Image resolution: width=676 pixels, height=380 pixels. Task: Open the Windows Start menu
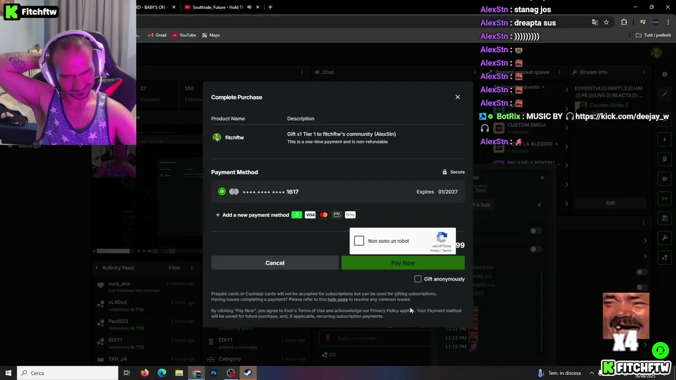tap(8, 373)
